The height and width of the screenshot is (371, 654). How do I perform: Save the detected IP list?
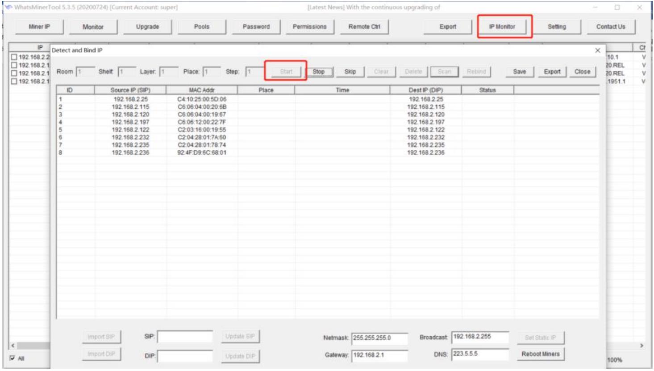click(519, 72)
